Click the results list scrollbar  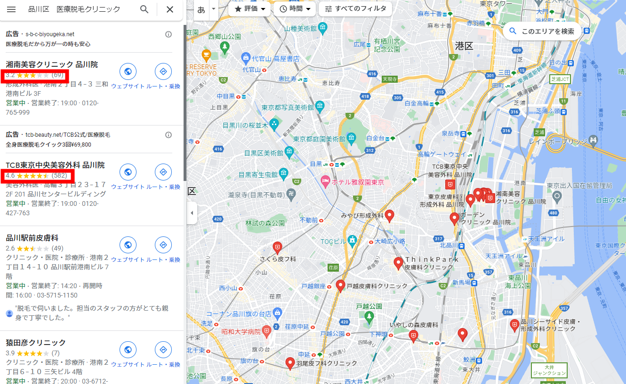click(185, 103)
